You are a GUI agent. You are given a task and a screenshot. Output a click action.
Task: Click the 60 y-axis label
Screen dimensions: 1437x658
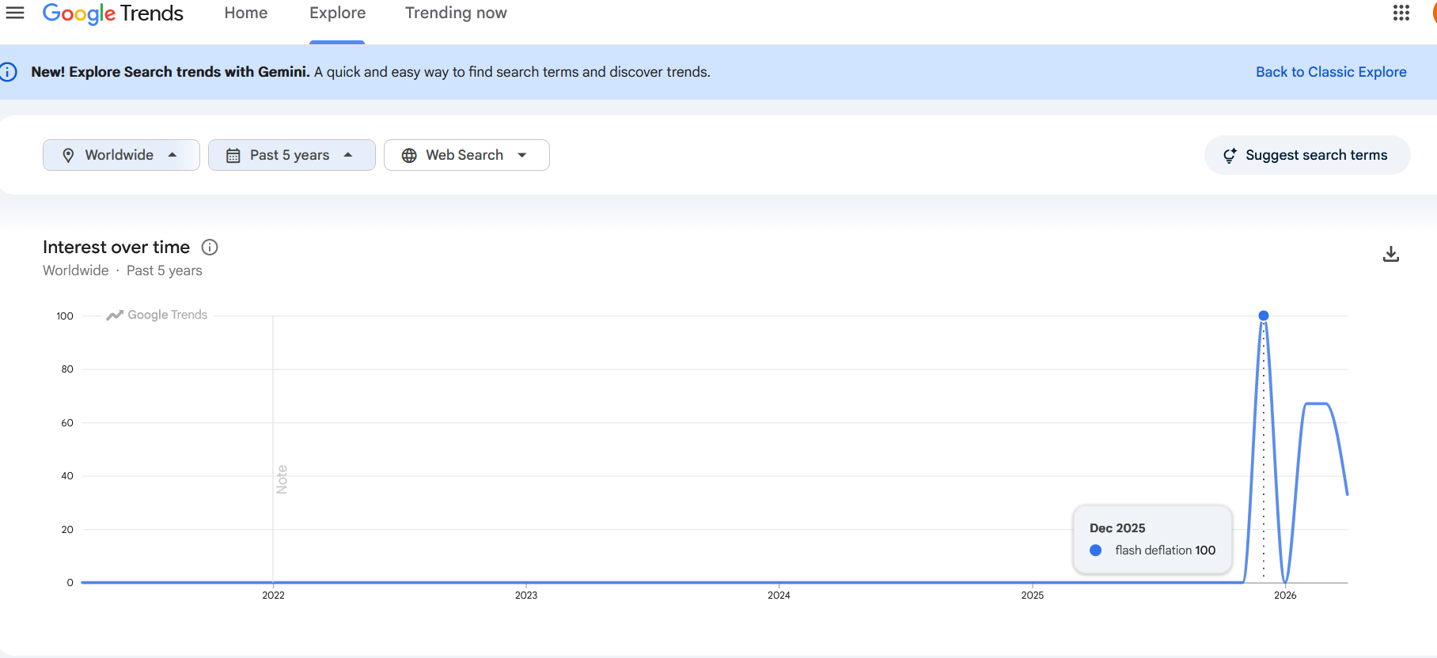pyautogui.click(x=67, y=423)
